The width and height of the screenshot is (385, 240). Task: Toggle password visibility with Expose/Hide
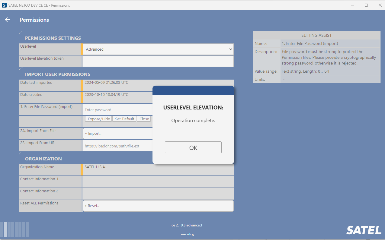pos(98,119)
